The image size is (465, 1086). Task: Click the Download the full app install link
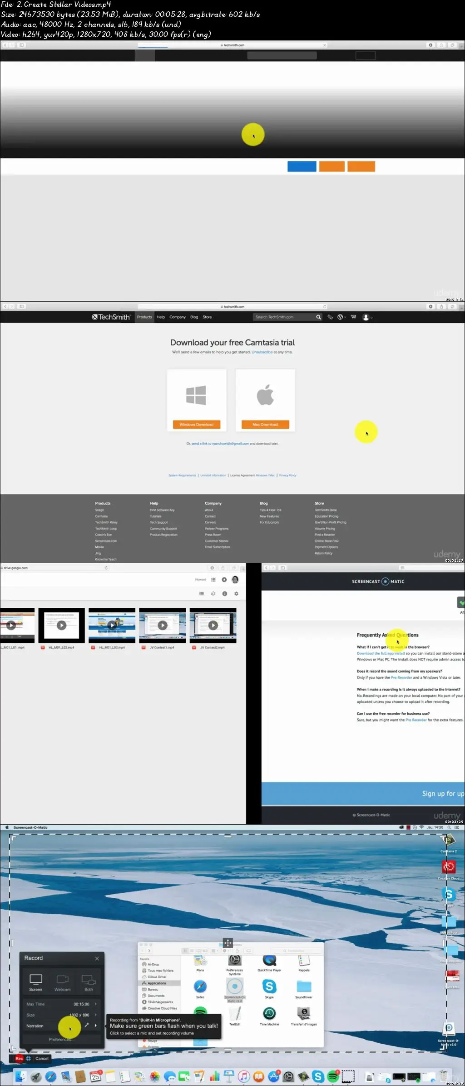[381, 653]
